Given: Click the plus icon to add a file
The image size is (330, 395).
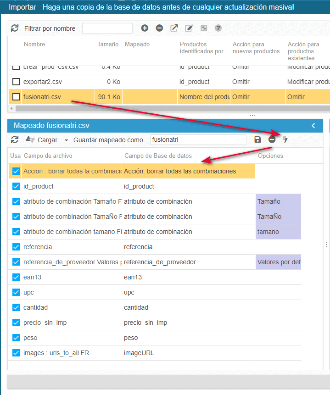Looking at the screenshot, I should (145, 28).
